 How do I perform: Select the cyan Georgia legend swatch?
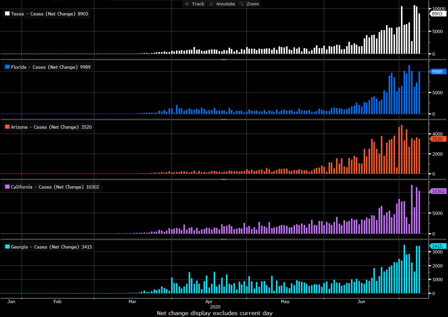7,247
